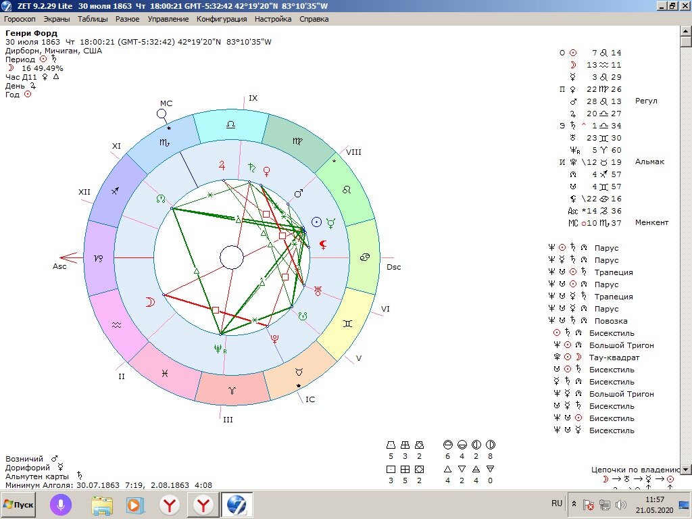Click the Альмутен карты label
Image resolution: width=692 pixels, height=519 pixels.
37,476
